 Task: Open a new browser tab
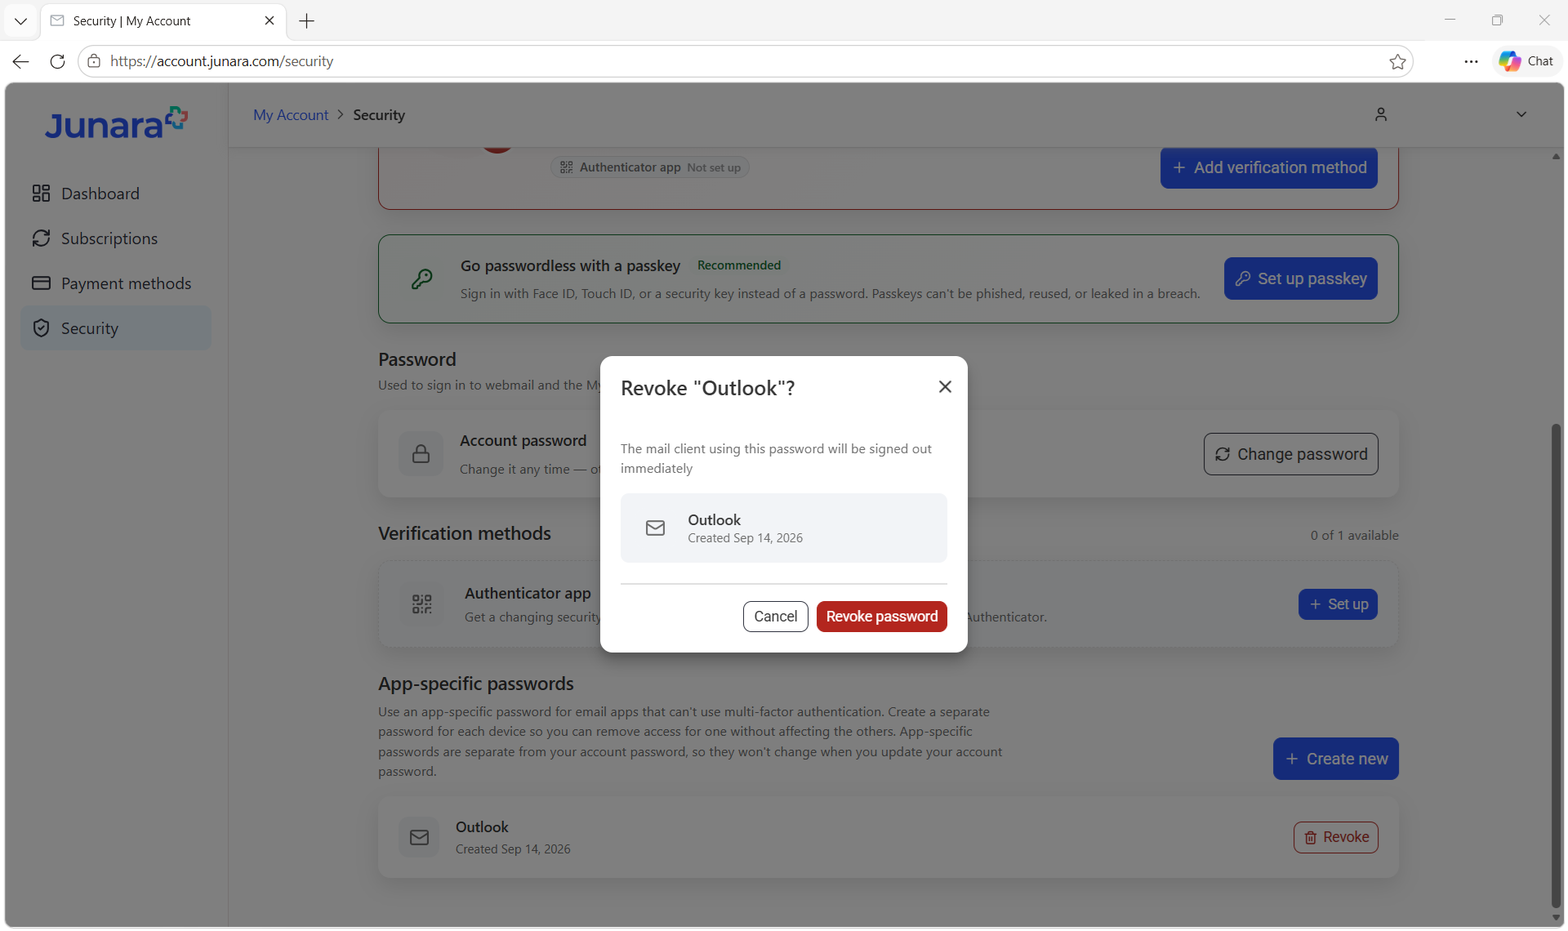coord(307,21)
